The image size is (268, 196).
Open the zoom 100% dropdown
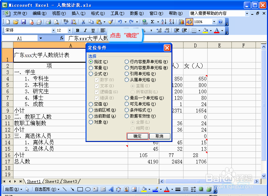[x=214, y=22]
